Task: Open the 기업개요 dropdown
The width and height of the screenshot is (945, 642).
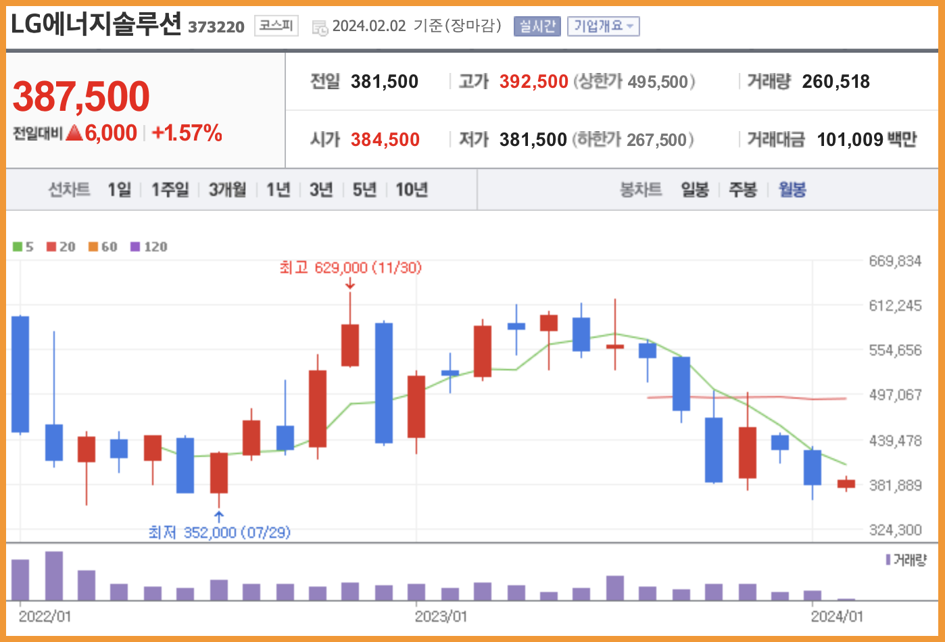Action: pos(603,26)
